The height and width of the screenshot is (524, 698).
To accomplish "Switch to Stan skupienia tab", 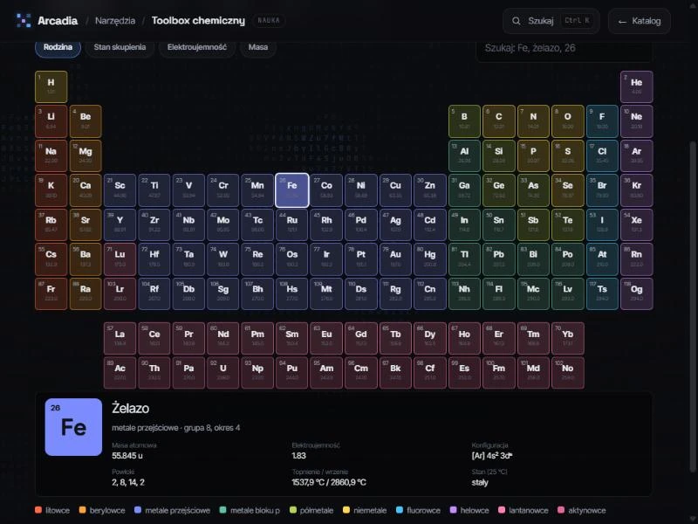I will [x=120, y=47].
